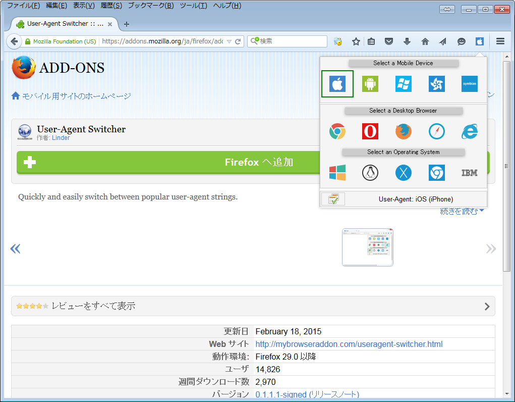
Task: Open the bookmarks list toolbar icon
Action: pos(371,41)
